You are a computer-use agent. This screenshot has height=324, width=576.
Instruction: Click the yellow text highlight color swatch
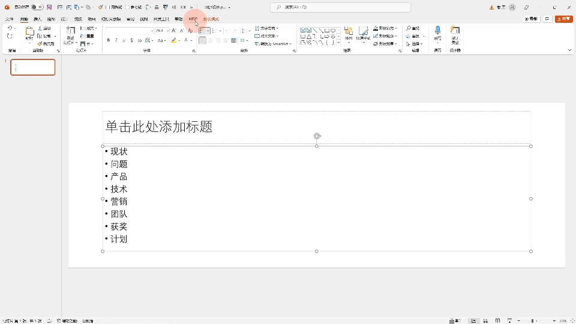point(173,40)
